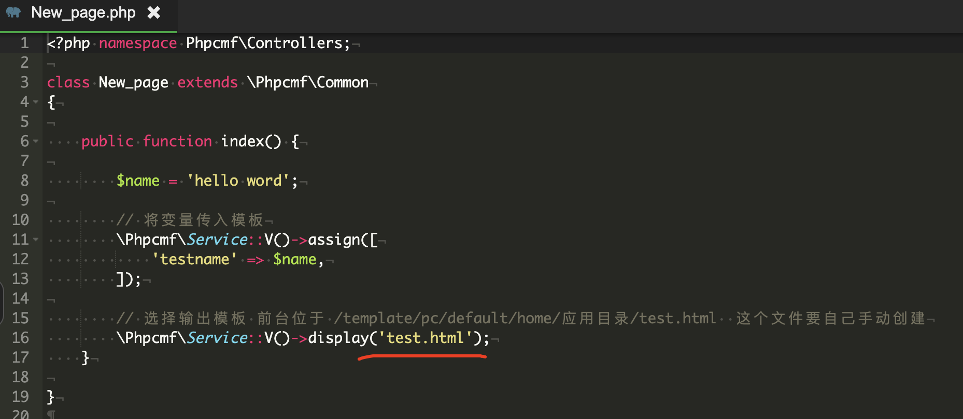Click the 'testname' array key
The height and width of the screenshot is (419, 963).
(x=194, y=259)
